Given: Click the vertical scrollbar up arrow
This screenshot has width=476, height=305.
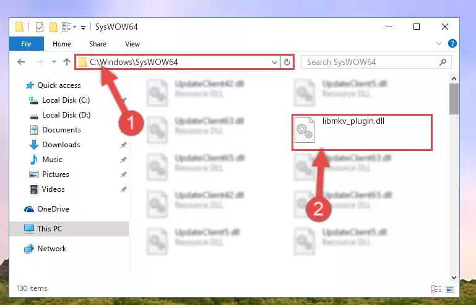Looking at the screenshot, I should tap(454, 79).
